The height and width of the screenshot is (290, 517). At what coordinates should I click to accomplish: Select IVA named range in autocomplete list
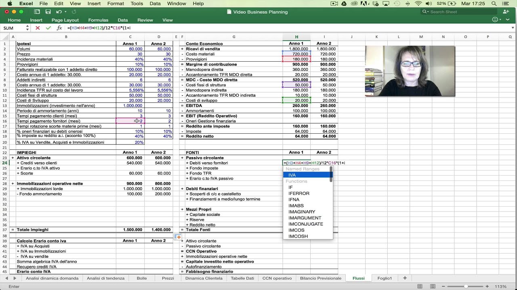click(x=307, y=175)
